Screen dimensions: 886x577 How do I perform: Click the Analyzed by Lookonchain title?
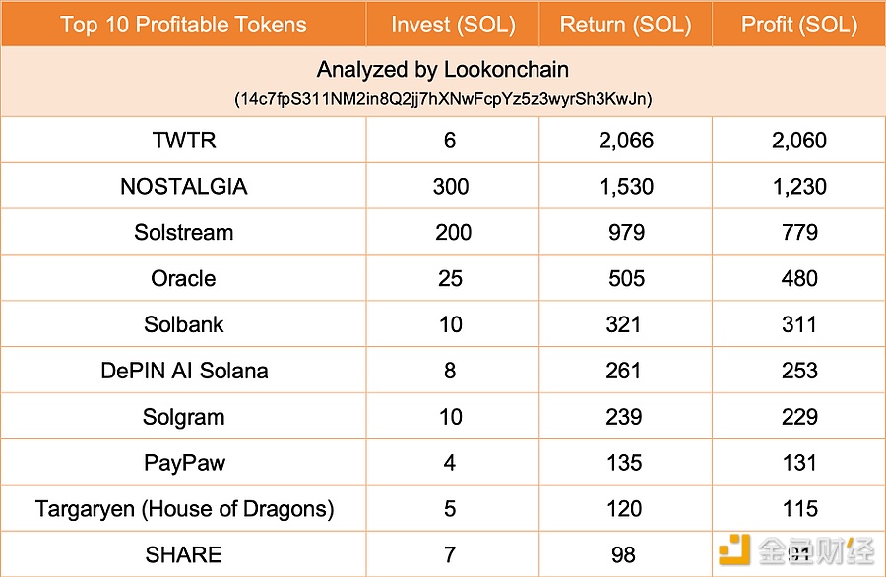443,70
